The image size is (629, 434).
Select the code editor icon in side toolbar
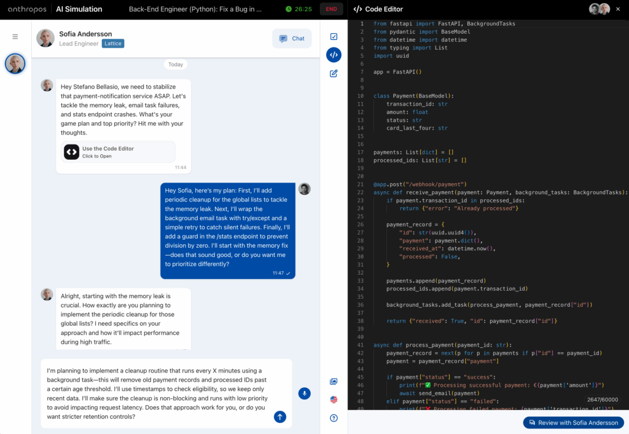point(334,55)
